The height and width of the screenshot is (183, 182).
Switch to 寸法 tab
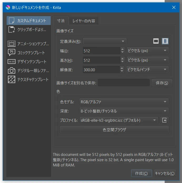pyautogui.click(x=61, y=21)
